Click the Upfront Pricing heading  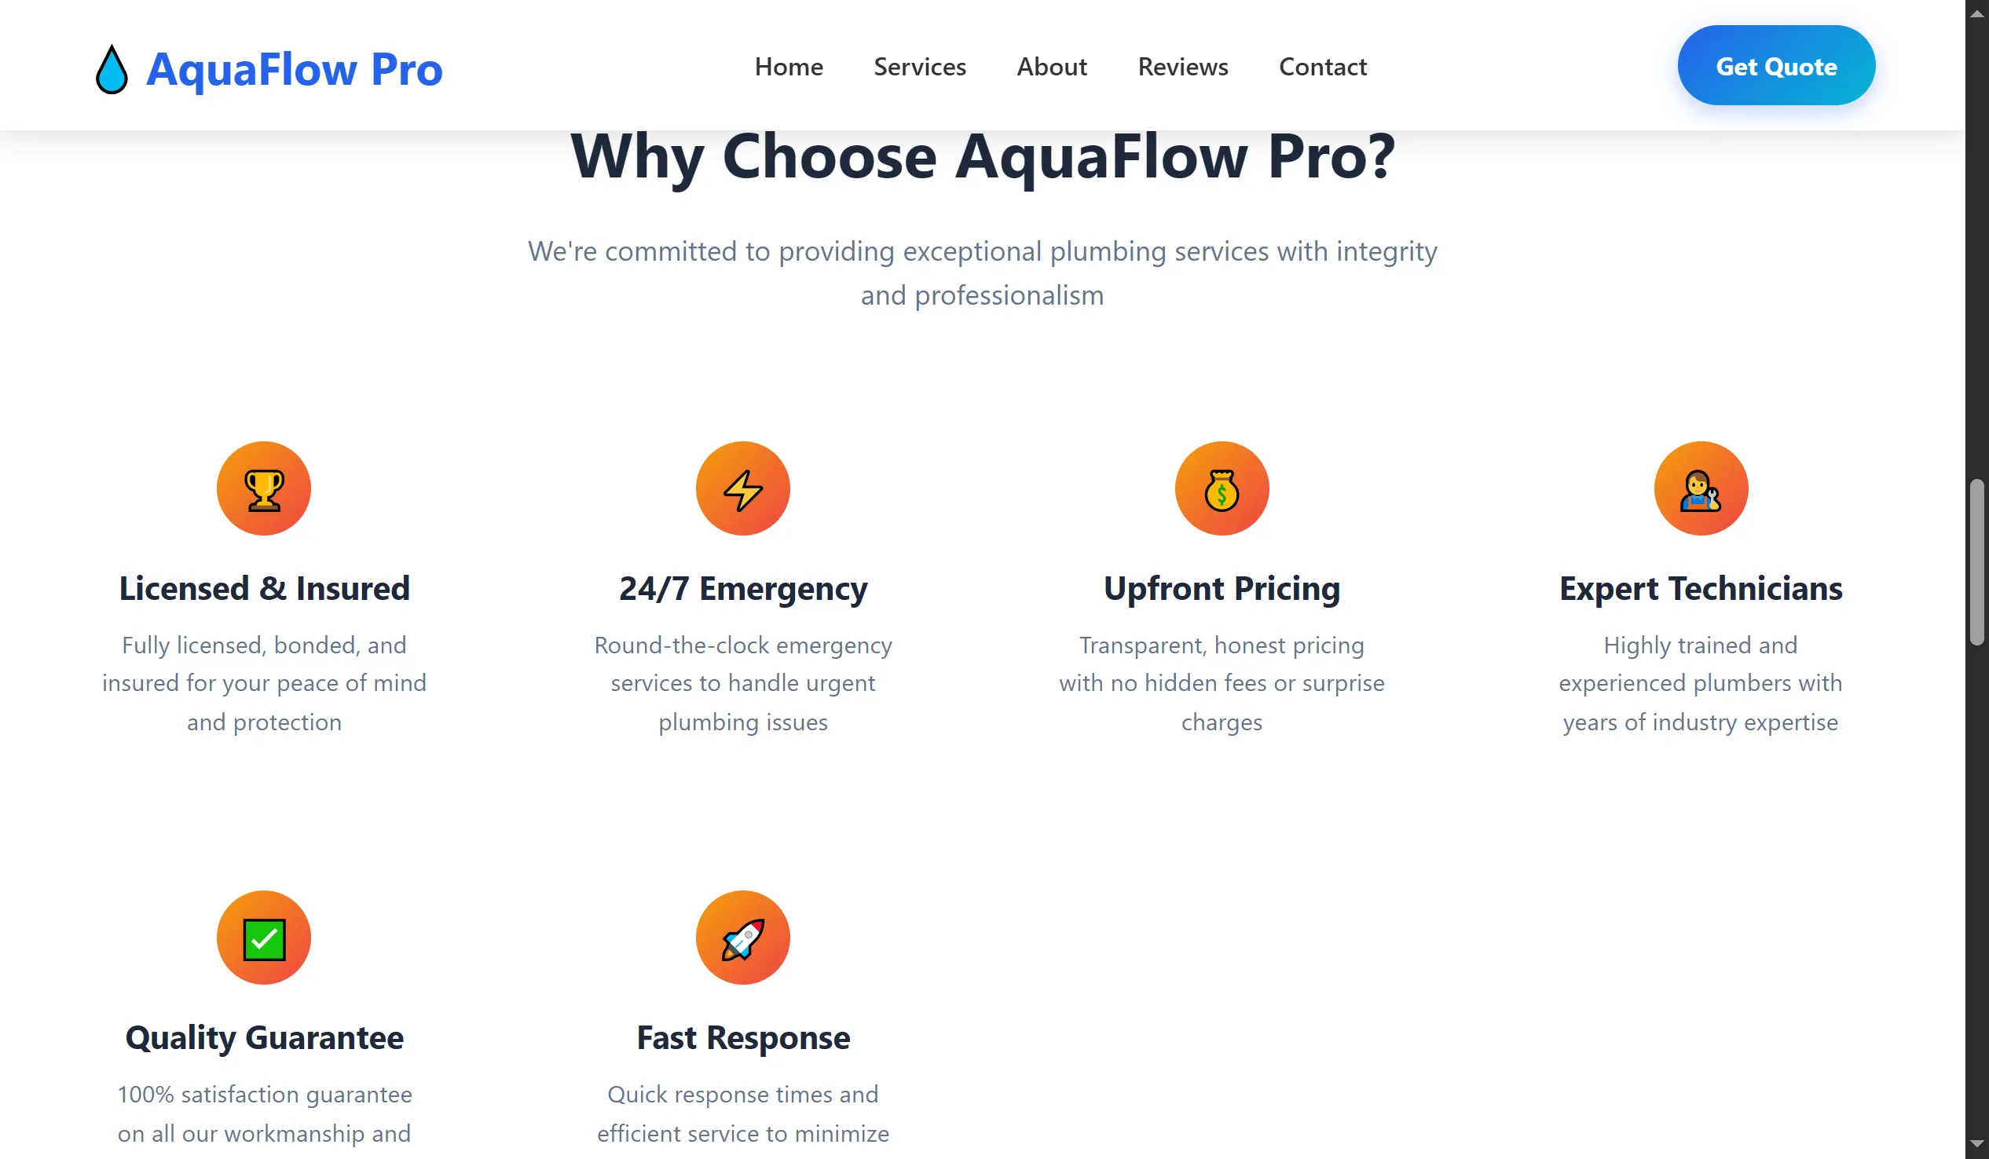pos(1221,589)
